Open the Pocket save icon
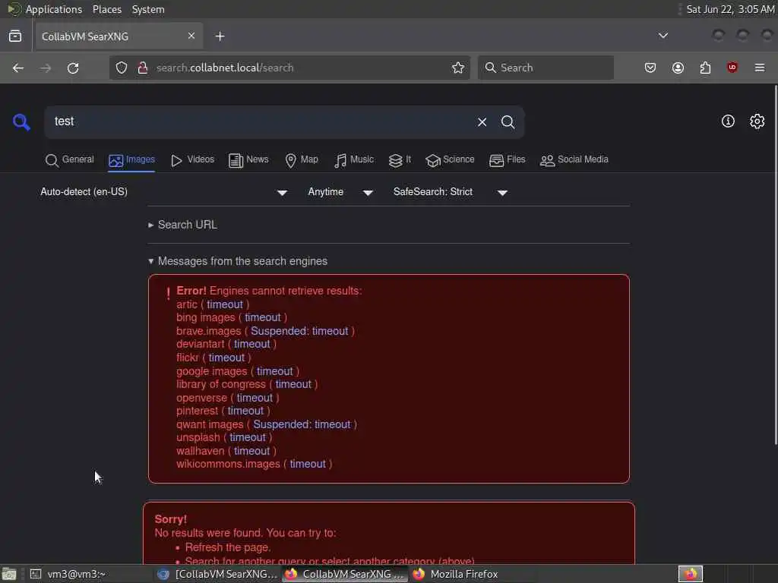The image size is (778, 583). (x=650, y=68)
